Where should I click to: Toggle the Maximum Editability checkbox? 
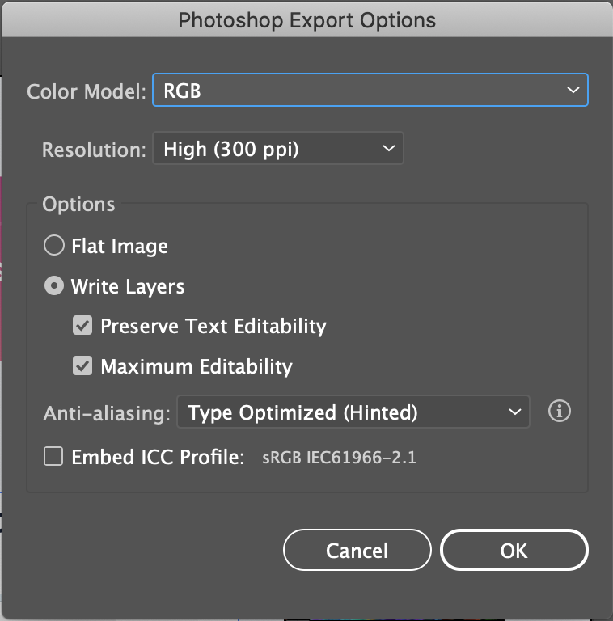coord(82,366)
